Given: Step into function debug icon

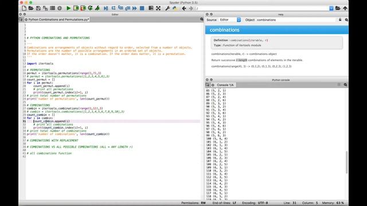Looking at the screenshot, I should click(120, 8).
